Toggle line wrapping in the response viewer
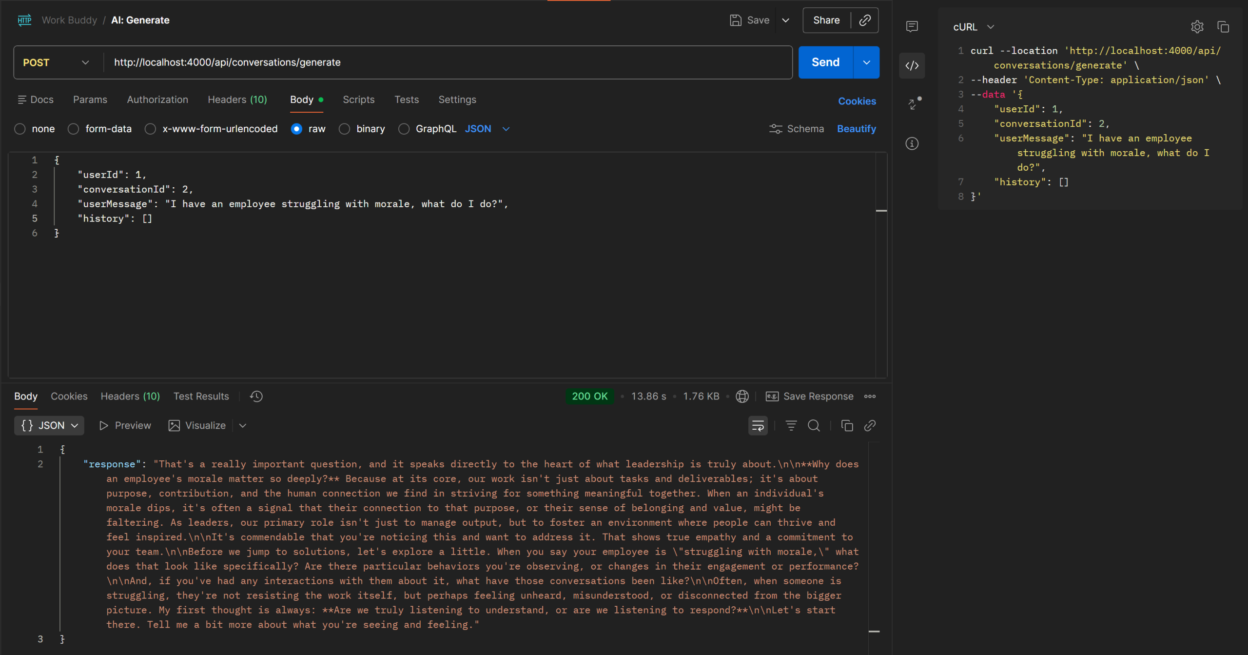The width and height of the screenshot is (1248, 655). pyautogui.click(x=758, y=425)
